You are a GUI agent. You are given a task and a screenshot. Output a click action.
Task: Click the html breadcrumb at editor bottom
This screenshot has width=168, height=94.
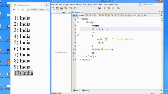76,91
